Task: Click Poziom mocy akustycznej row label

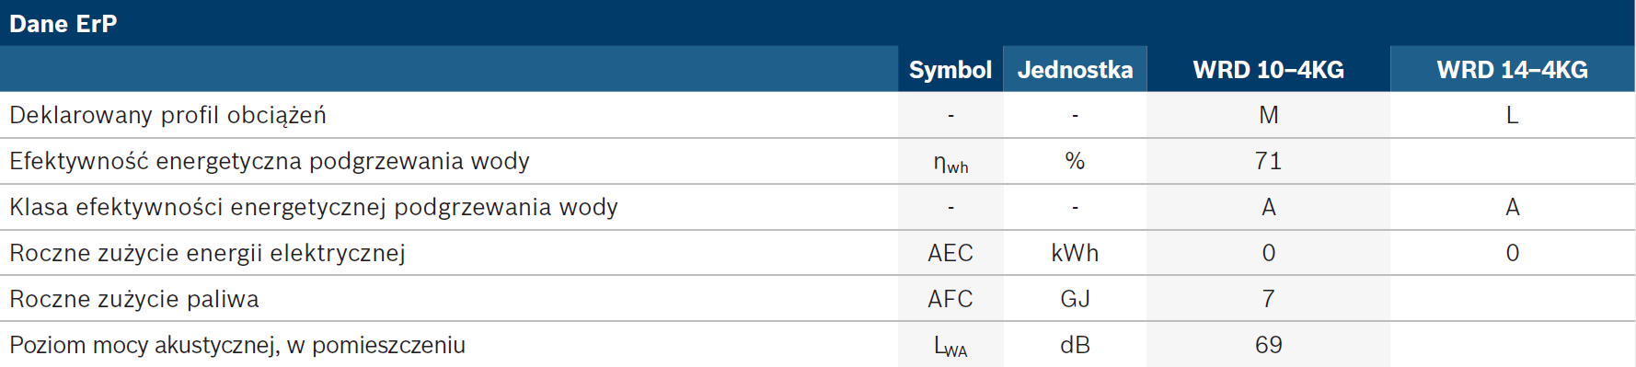Action: point(237,345)
